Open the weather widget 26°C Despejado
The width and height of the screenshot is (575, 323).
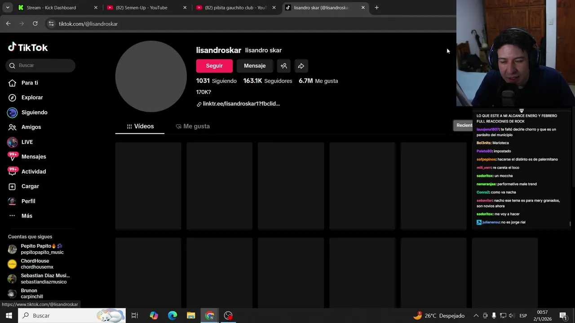(439, 316)
